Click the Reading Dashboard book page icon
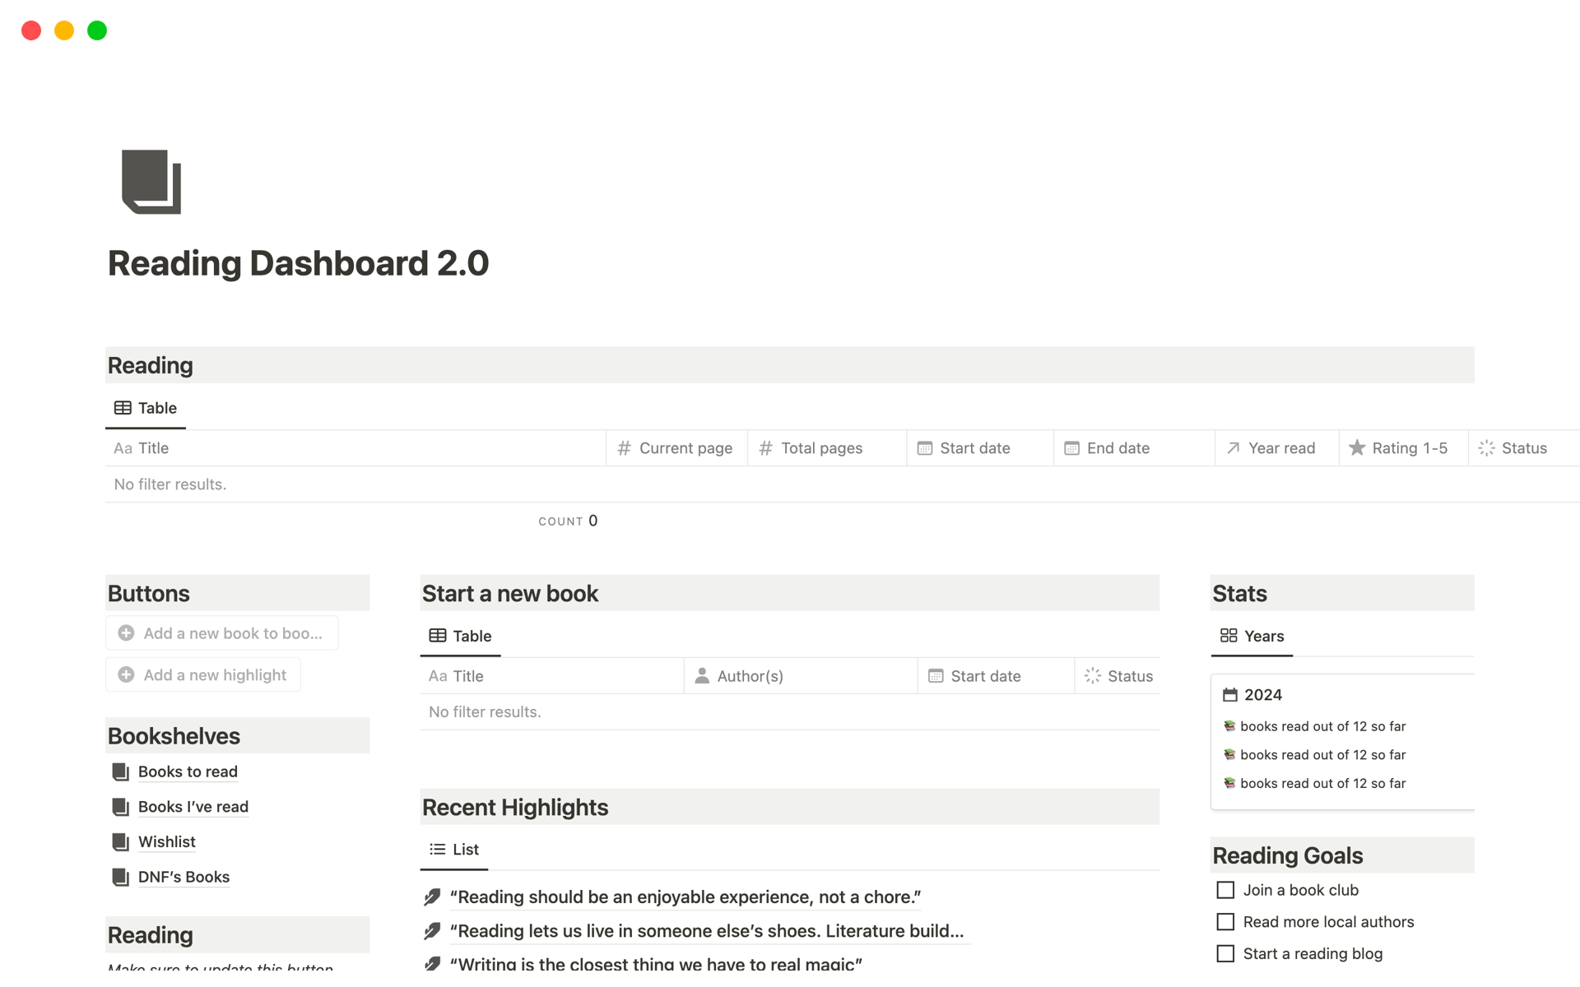 tap(151, 182)
